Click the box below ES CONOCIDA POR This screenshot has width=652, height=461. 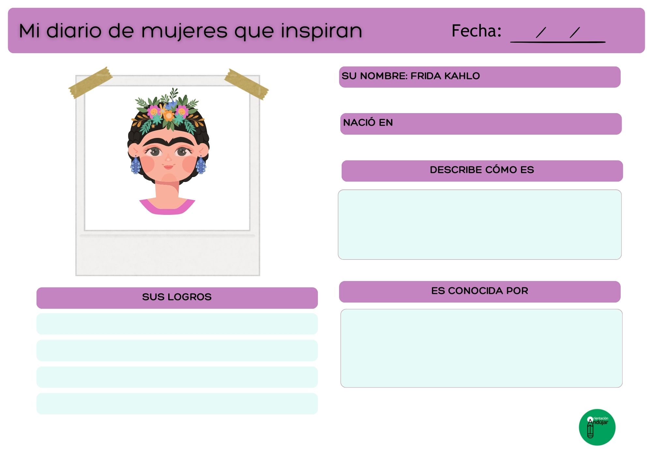[481, 348]
